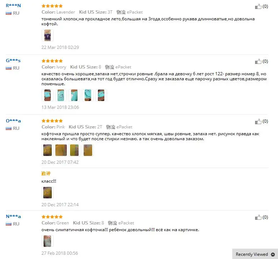Click the Russian flag beside R***N
The height and width of the screenshot is (259, 278).
(x=9, y=13)
